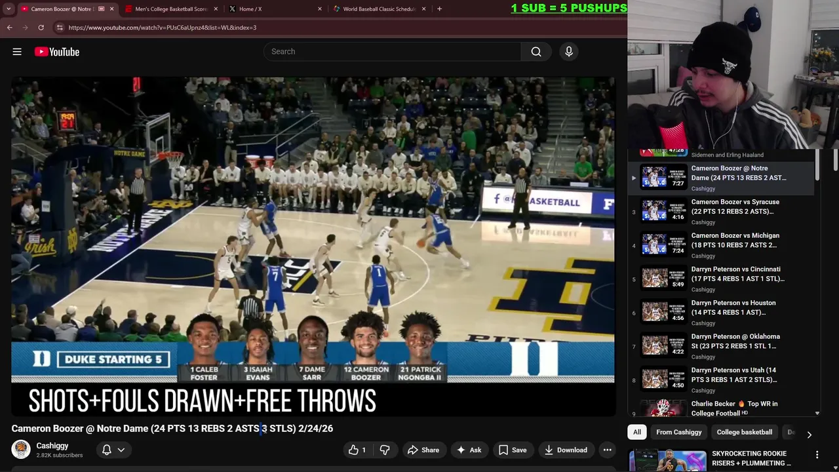The width and height of the screenshot is (839, 472).
Task: Open a new browser tab with plus
Action: point(439,9)
